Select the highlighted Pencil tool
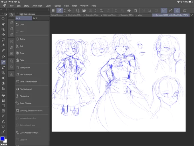Image resolution: width=194 pixels, height=146 pixels. coord(3,62)
